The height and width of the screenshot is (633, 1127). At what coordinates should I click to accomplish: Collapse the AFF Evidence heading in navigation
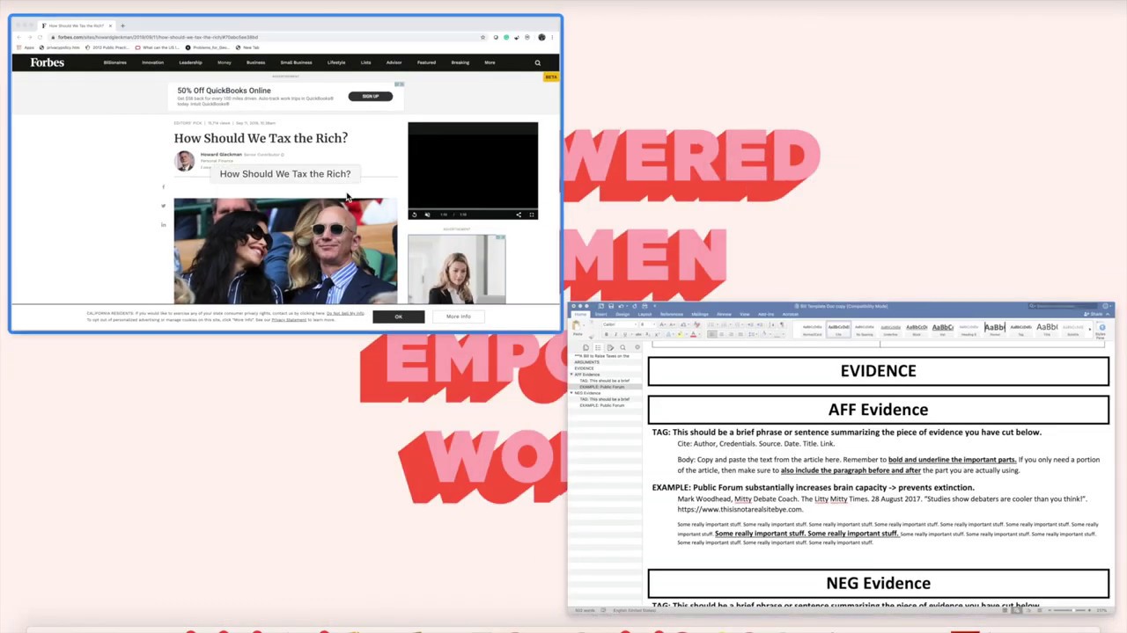click(572, 375)
